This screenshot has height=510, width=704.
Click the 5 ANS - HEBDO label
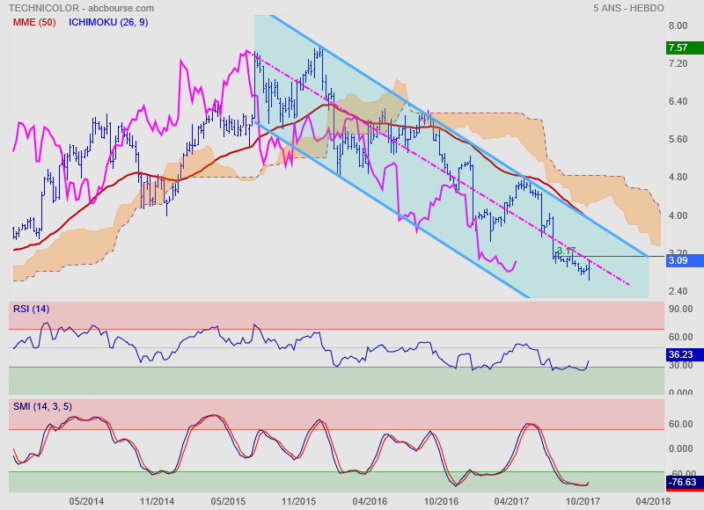[x=628, y=8]
